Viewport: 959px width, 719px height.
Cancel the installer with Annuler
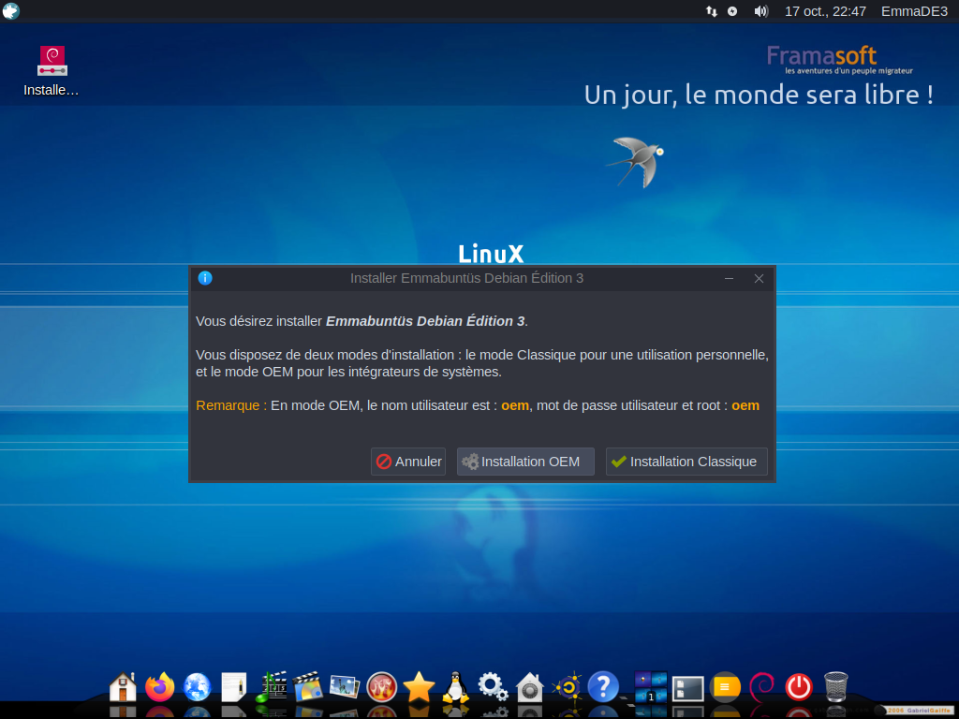(408, 462)
